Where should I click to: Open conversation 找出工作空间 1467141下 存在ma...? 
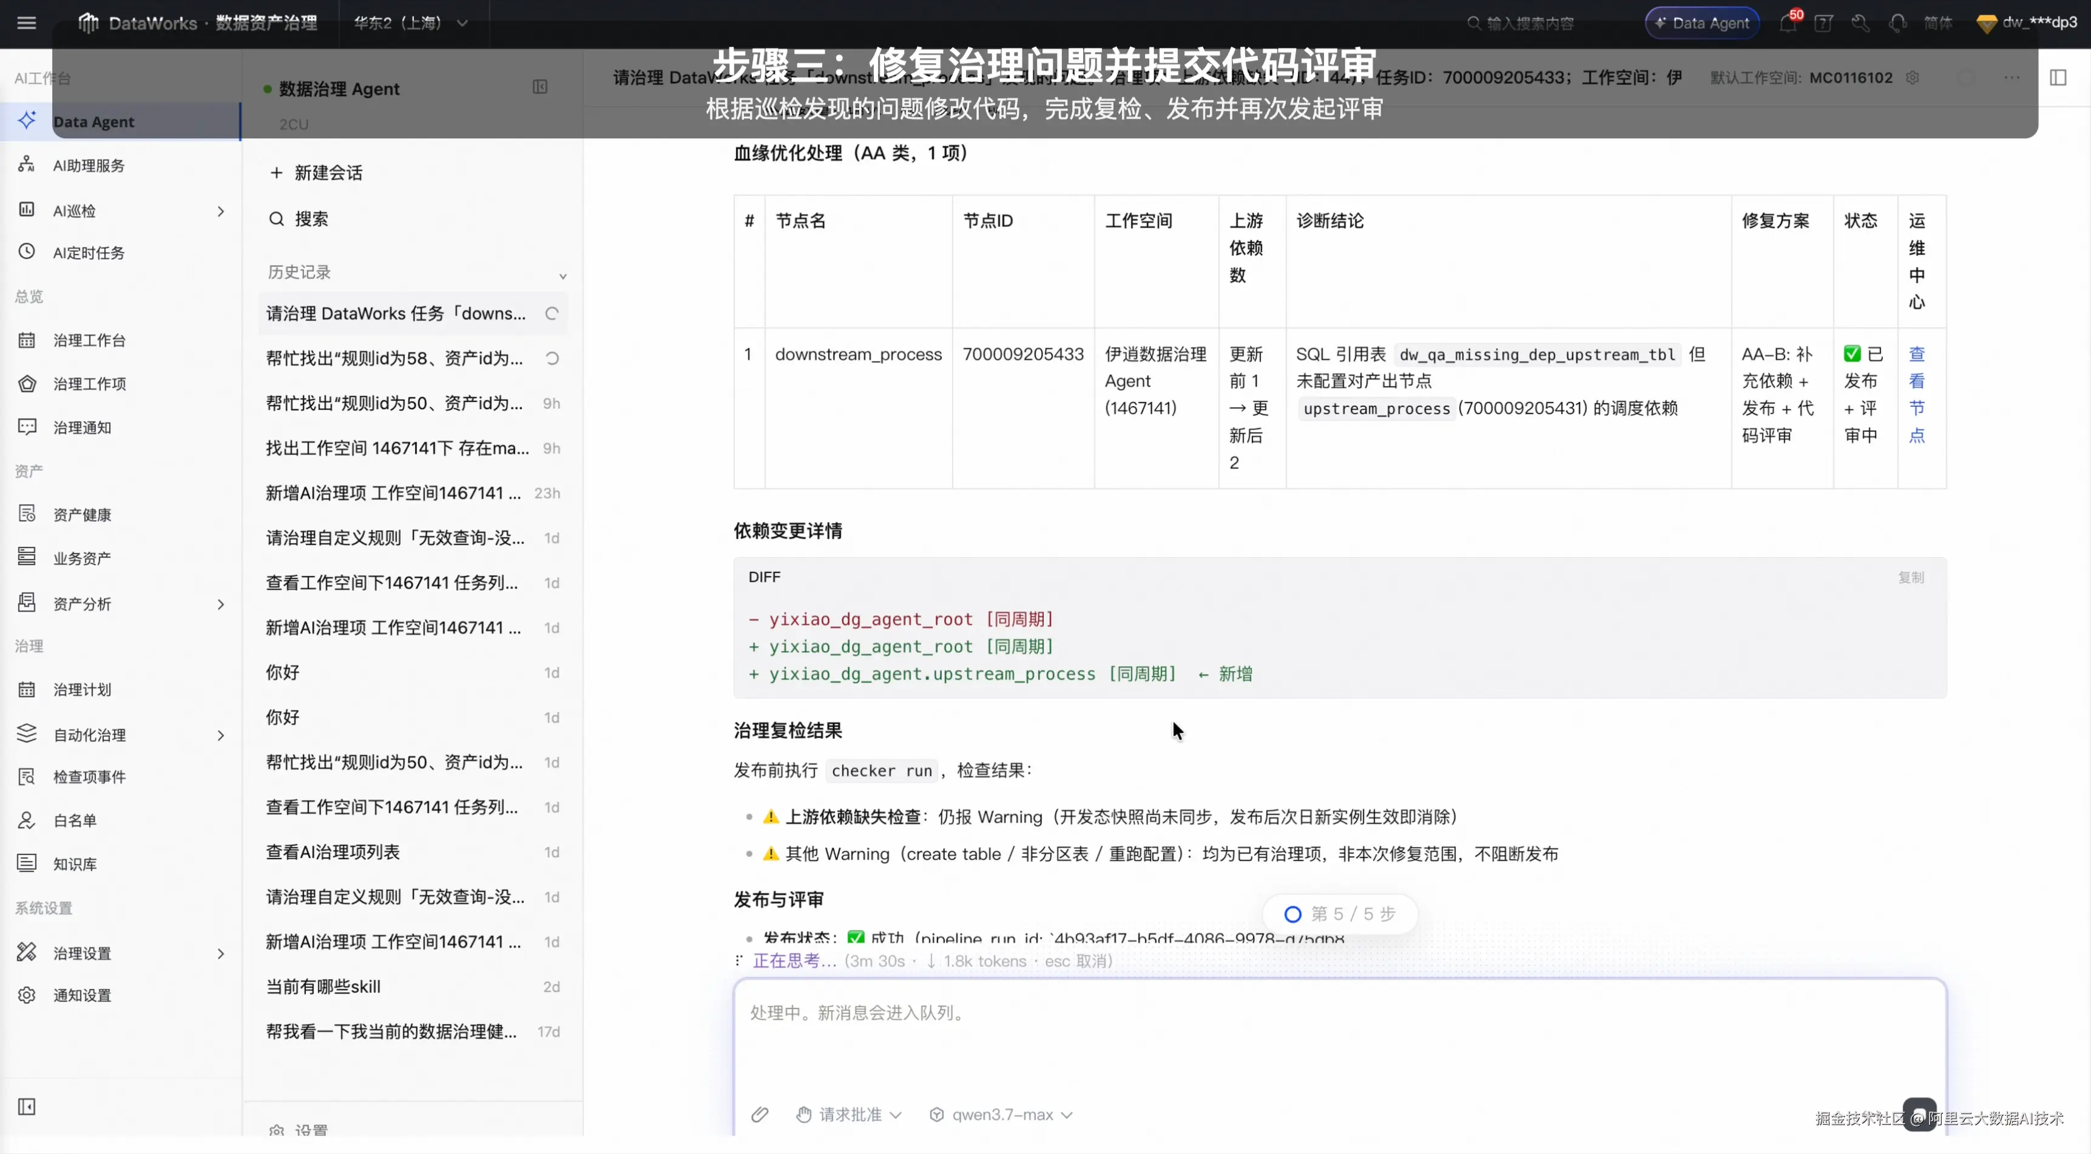[413, 448]
